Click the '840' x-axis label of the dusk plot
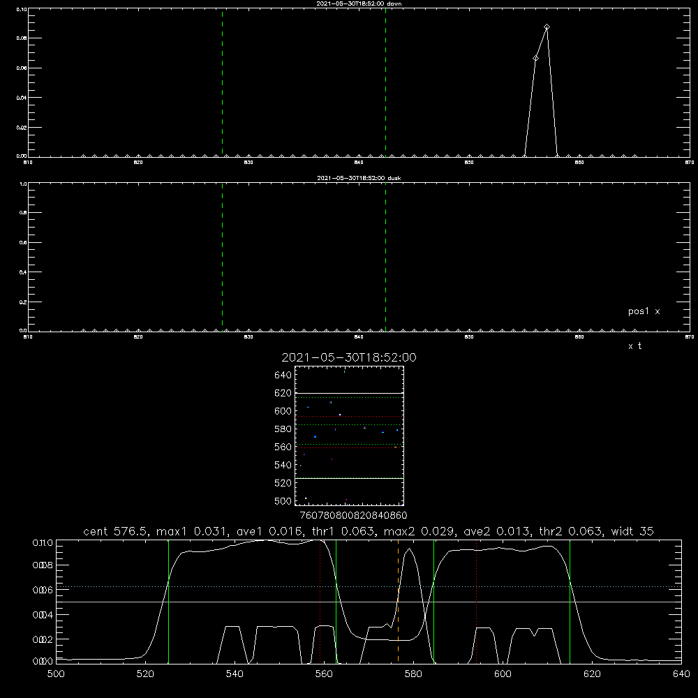698x698 pixels. [359, 337]
